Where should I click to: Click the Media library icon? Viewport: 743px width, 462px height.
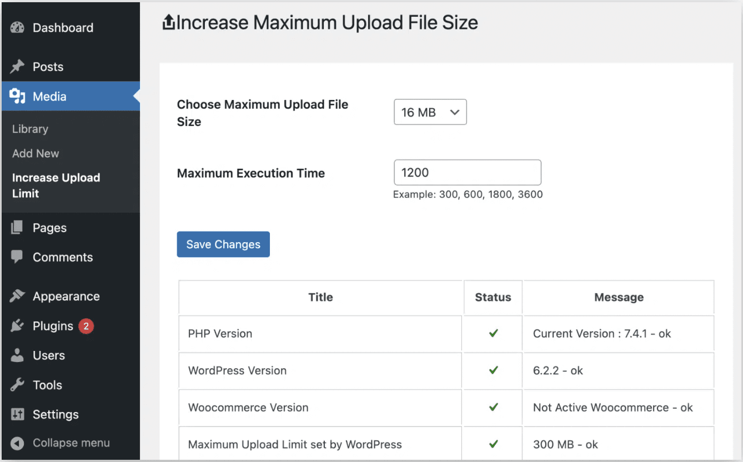(18, 96)
